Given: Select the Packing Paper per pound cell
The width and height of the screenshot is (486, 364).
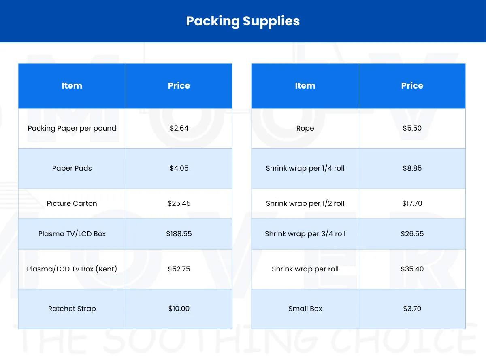Looking at the screenshot, I should pyautogui.click(x=72, y=128).
